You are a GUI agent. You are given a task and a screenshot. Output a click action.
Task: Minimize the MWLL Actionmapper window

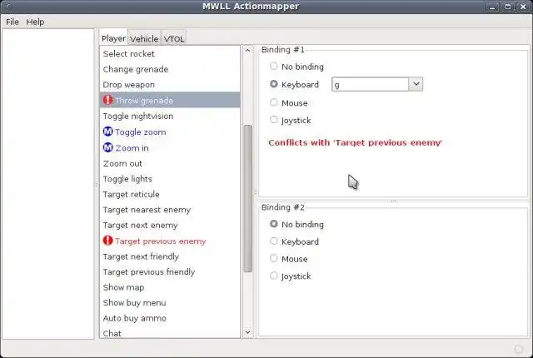pyautogui.click(x=492, y=7)
